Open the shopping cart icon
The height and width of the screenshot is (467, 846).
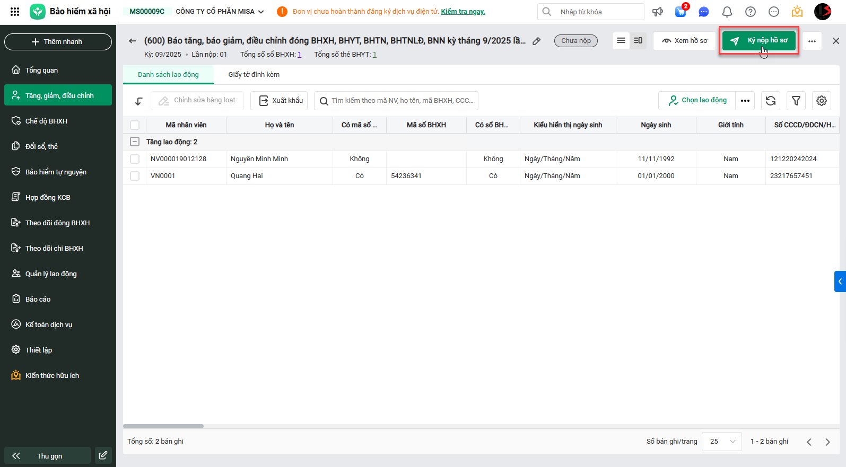coord(681,12)
